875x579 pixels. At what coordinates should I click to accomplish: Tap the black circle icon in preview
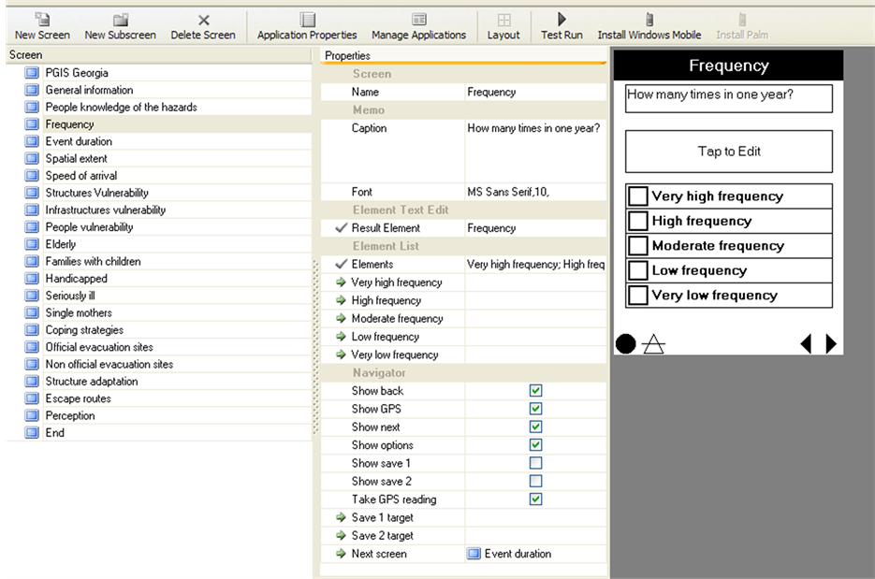(x=625, y=344)
